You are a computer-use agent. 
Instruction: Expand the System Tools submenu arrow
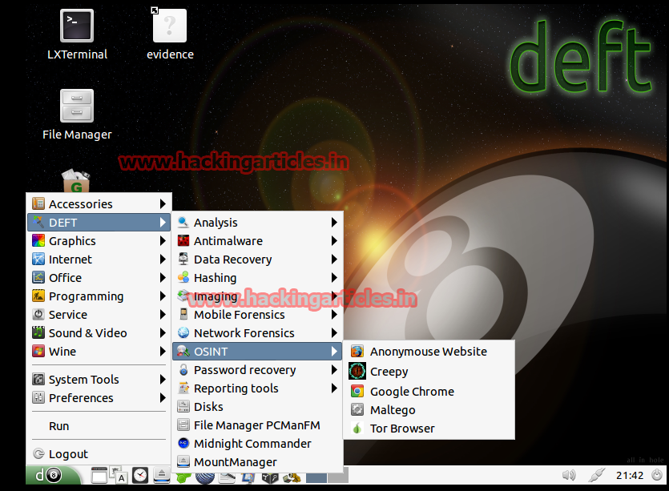[x=163, y=379]
